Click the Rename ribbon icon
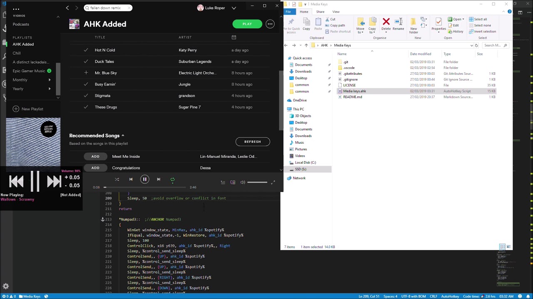Viewport: 533px width, 299px height. click(398, 24)
